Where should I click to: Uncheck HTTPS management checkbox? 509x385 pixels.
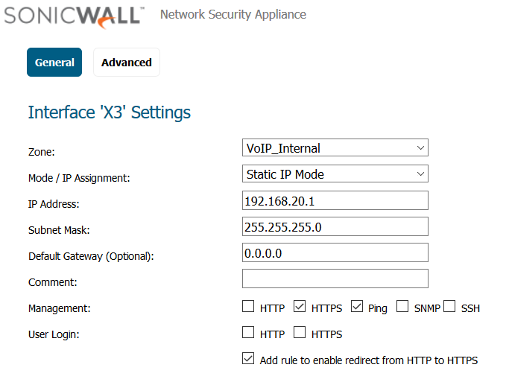pos(300,306)
